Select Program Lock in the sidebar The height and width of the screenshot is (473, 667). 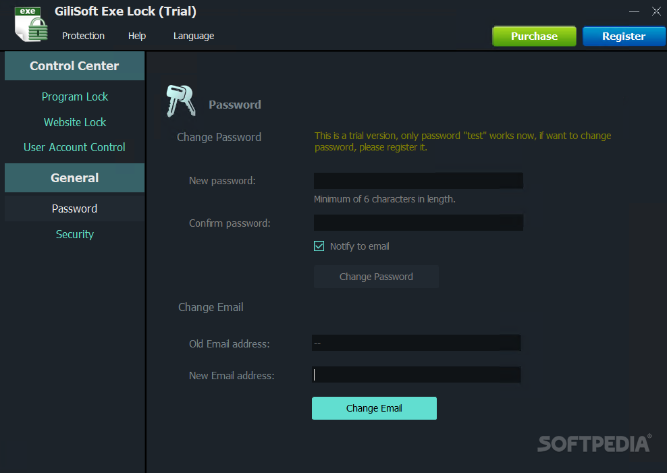75,97
